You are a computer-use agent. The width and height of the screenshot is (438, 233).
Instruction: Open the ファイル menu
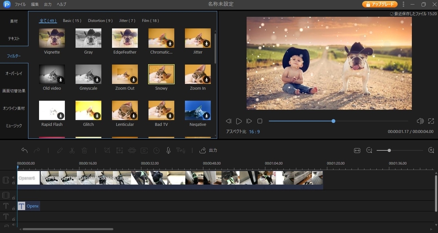pos(20,4)
